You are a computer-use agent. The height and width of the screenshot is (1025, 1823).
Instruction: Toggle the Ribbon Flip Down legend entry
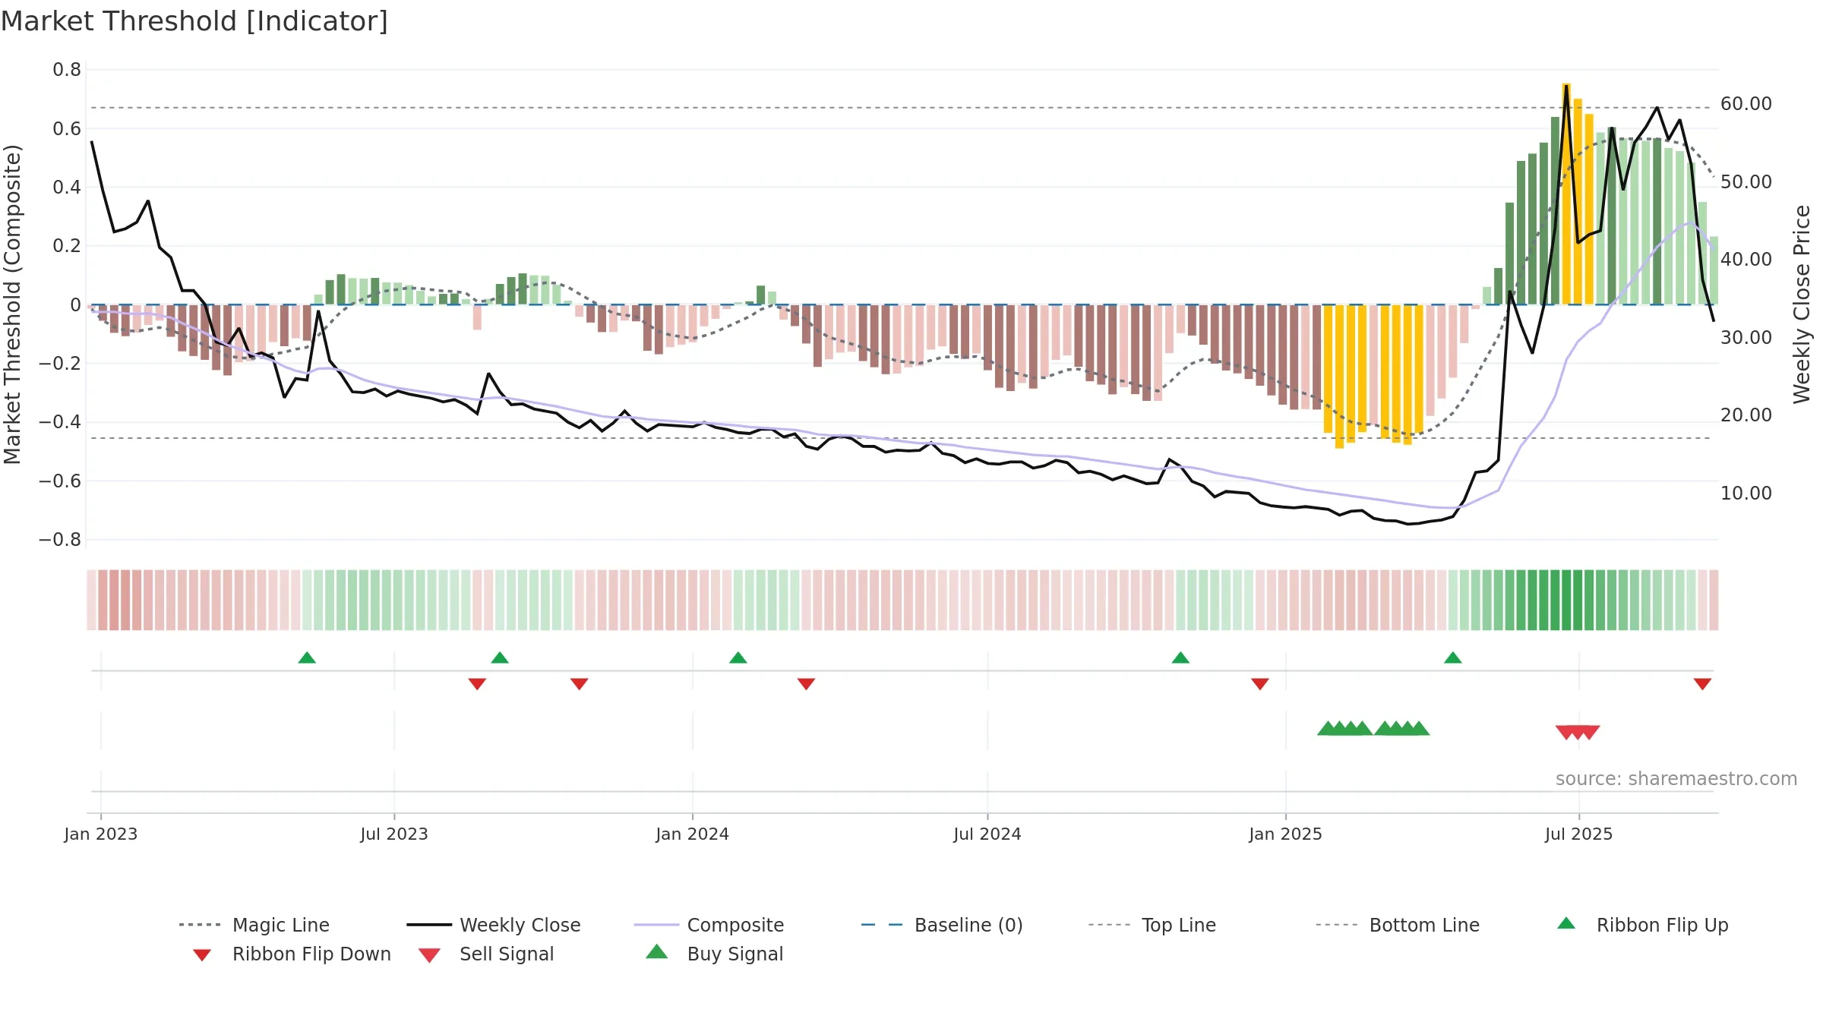point(291,954)
